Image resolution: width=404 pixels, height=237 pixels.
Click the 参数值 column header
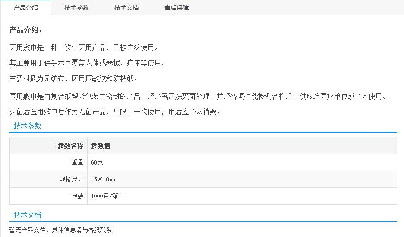[101, 146]
